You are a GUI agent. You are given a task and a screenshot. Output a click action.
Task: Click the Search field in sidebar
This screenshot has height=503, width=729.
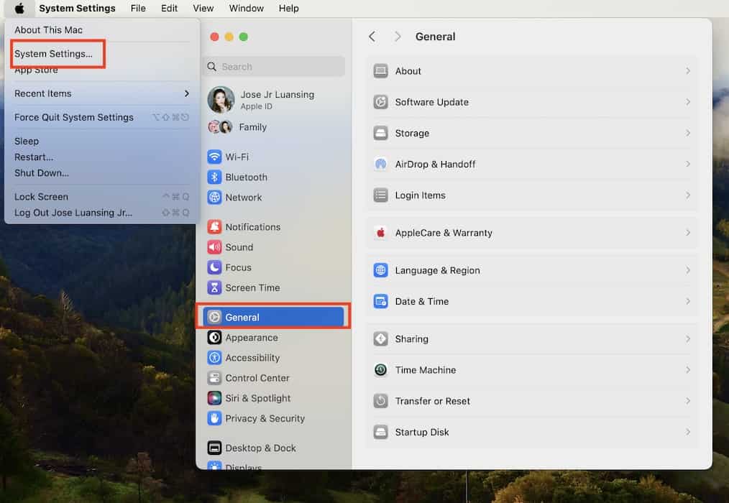click(x=274, y=67)
